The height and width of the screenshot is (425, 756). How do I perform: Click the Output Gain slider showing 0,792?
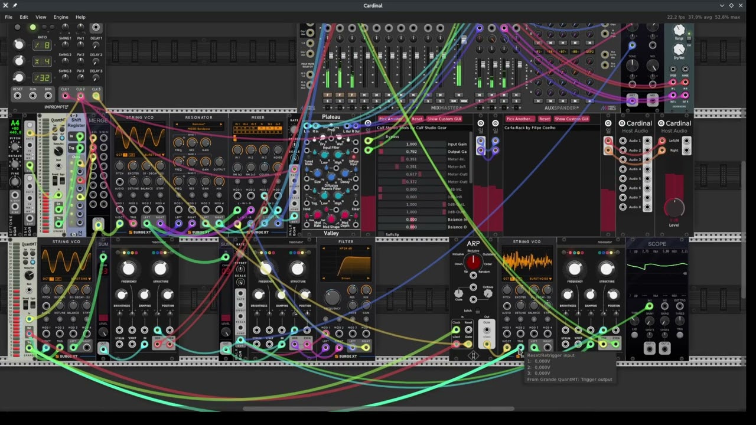click(412, 152)
